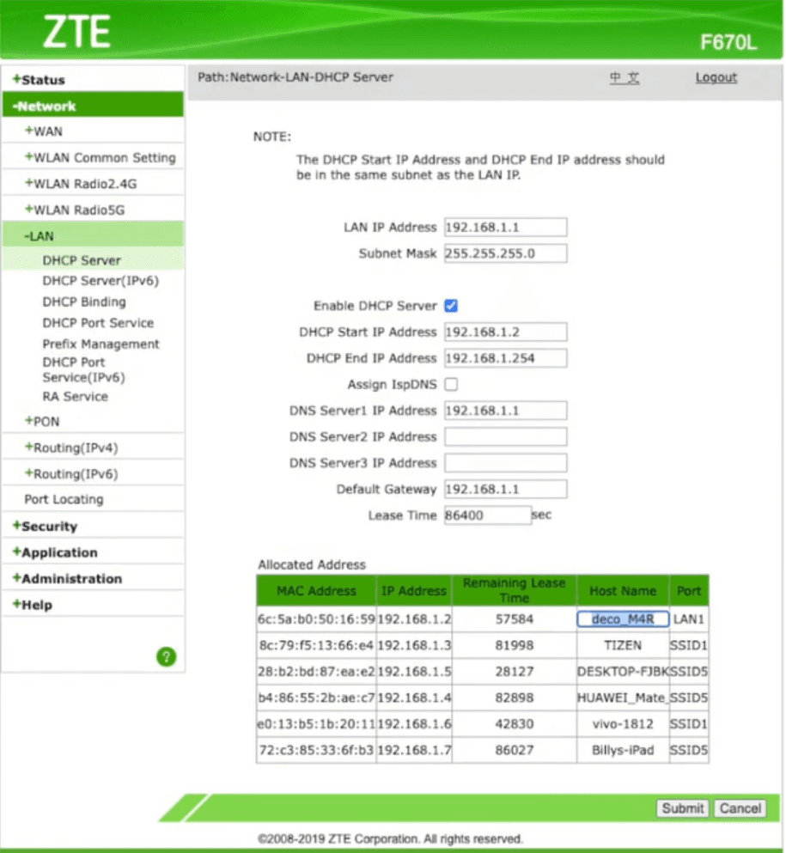The height and width of the screenshot is (853, 786).
Task: Click the DHCP End IP Address field
Action: pos(505,358)
